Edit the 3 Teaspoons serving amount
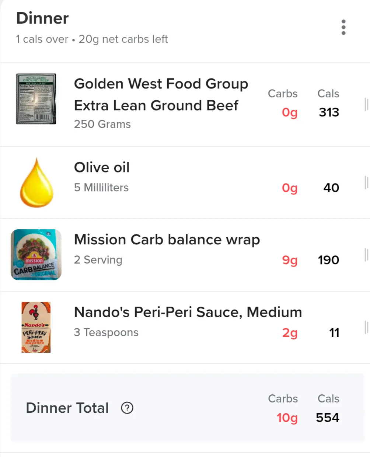This screenshot has height=457, width=370. [x=106, y=332]
